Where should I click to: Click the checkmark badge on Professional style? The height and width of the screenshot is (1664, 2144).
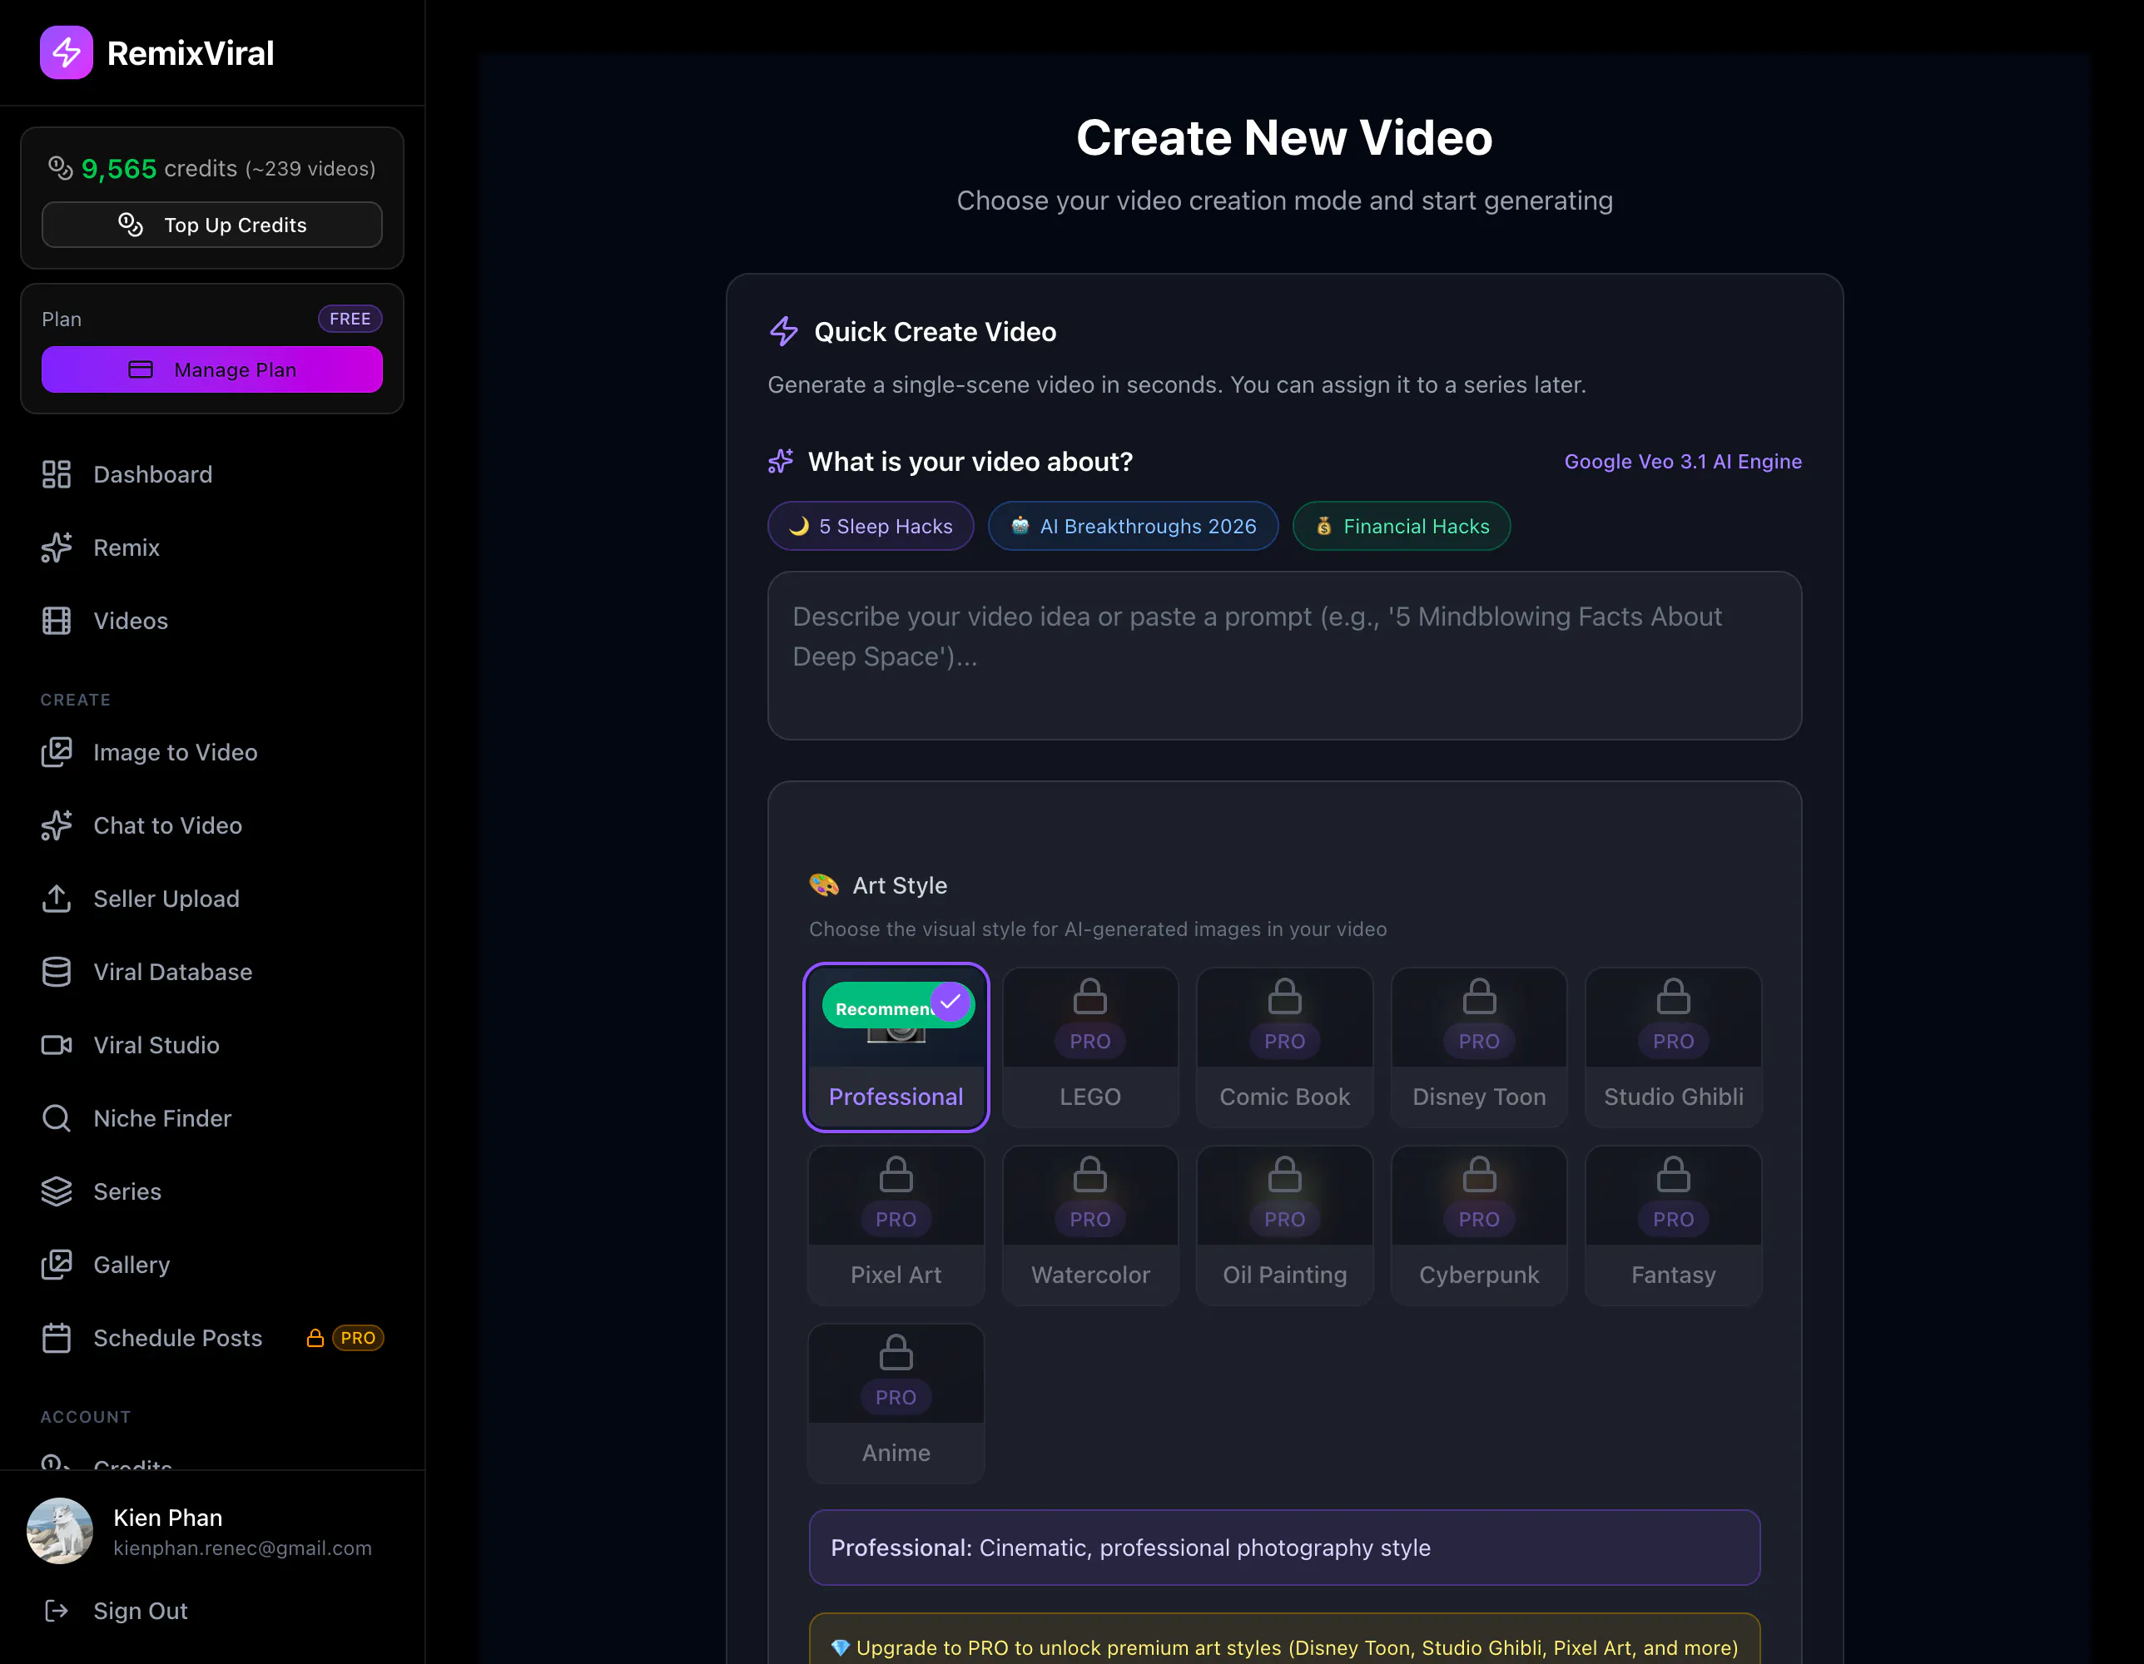pyautogui.click(x=950, y=1002)
